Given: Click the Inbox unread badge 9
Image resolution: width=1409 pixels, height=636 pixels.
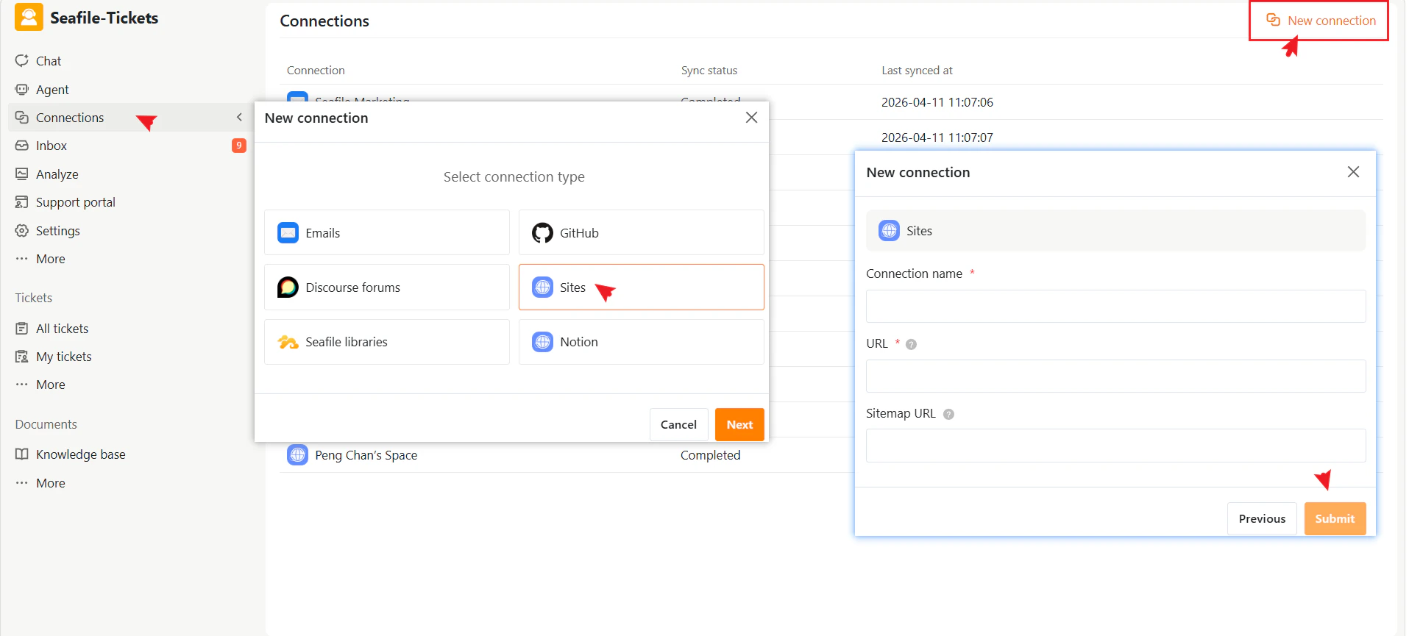Looking at the screenshot, I should pos(239,146).
